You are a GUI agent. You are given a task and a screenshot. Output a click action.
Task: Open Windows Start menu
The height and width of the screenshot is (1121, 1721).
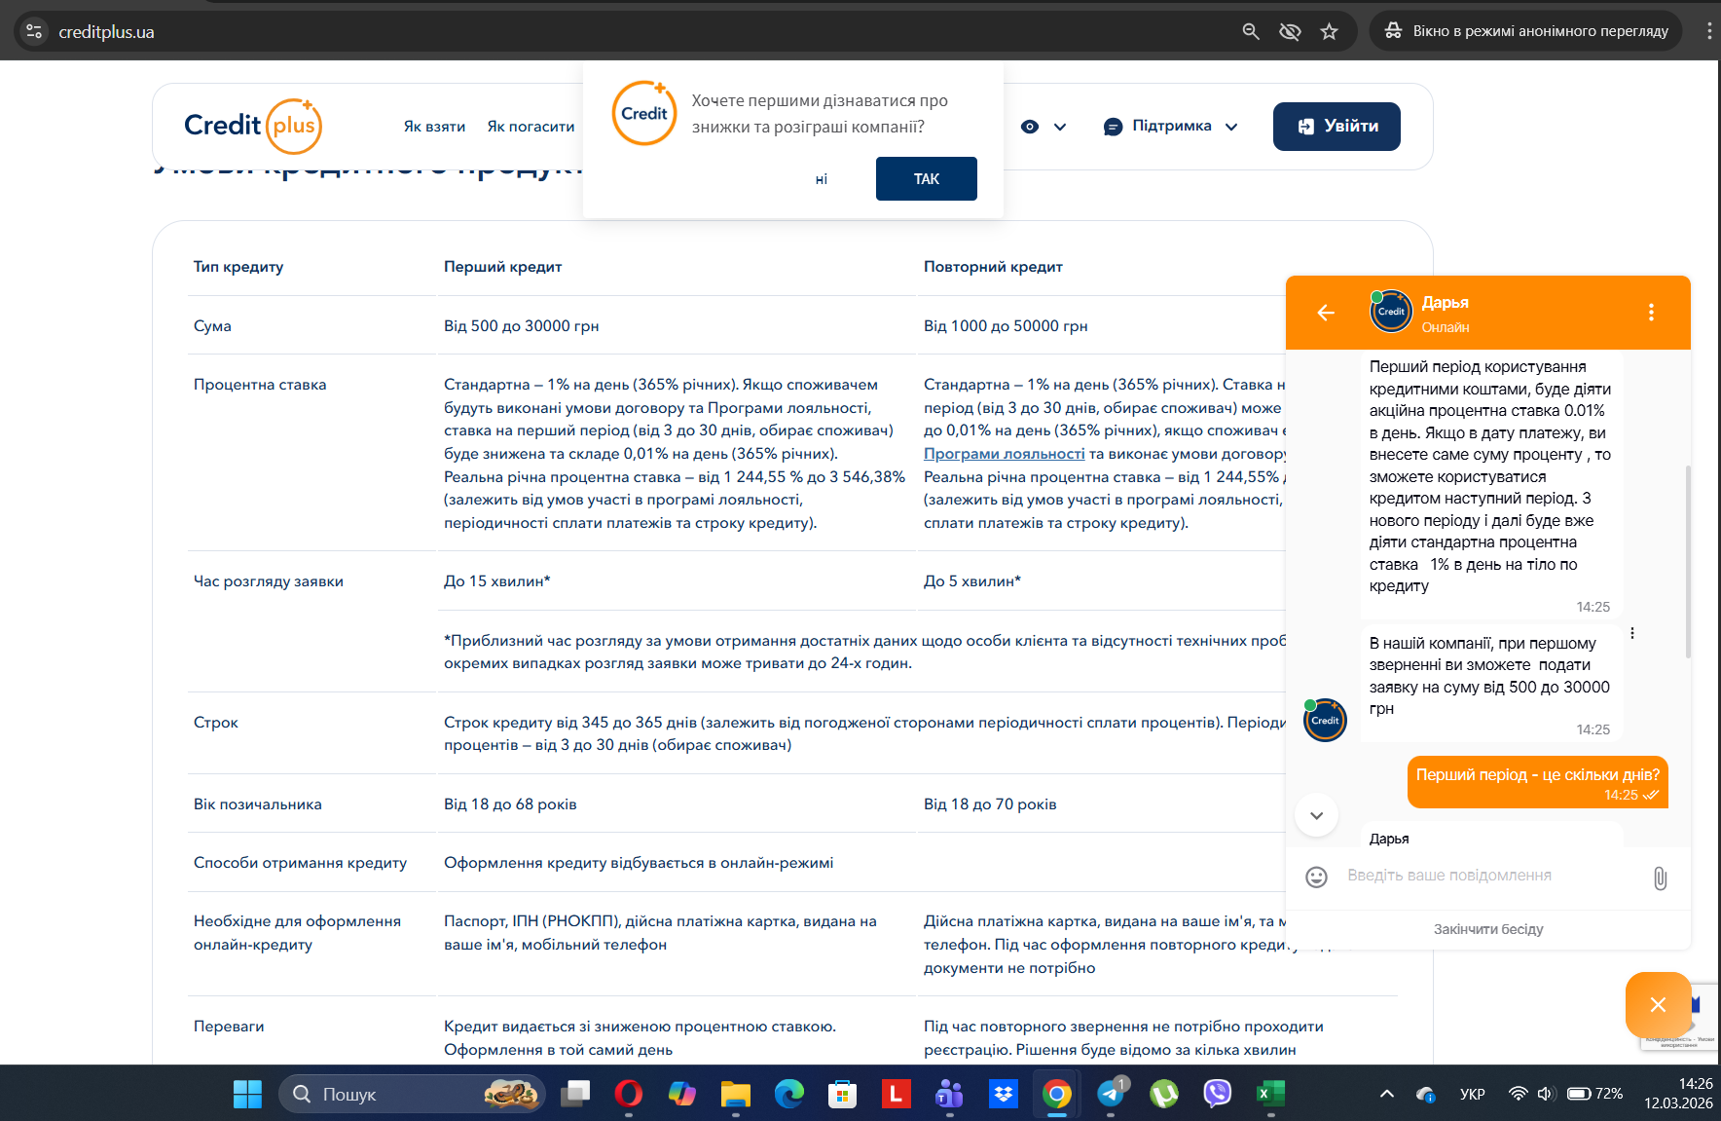click(x=247, y=1094)
